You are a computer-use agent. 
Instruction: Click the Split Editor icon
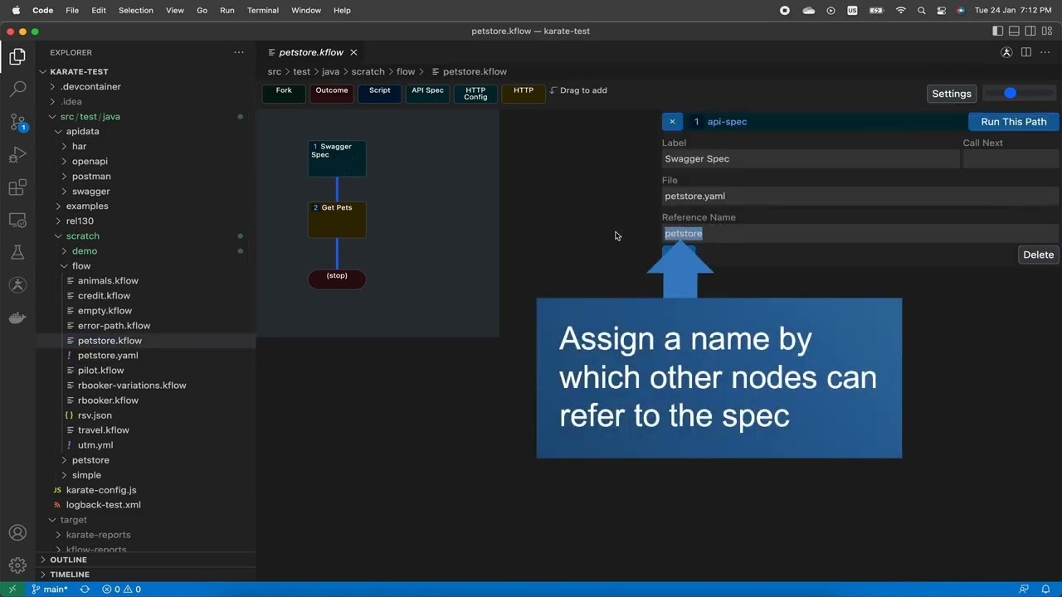[1026, 52]
